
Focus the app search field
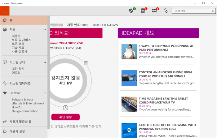pyautogui.click(x=194, y=11)
